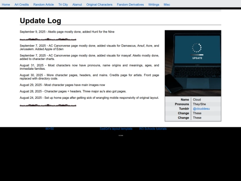The image size is (241, 181).
Task: Follow the @clouddesu Tumblr link
Action: point(201,109)
